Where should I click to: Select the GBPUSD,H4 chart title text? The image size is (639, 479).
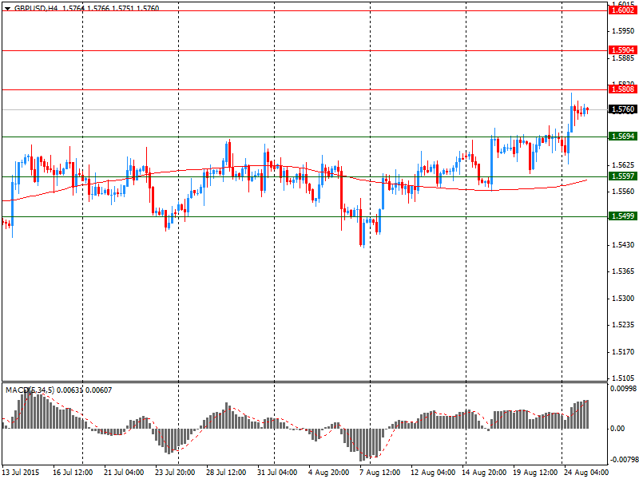36,8
